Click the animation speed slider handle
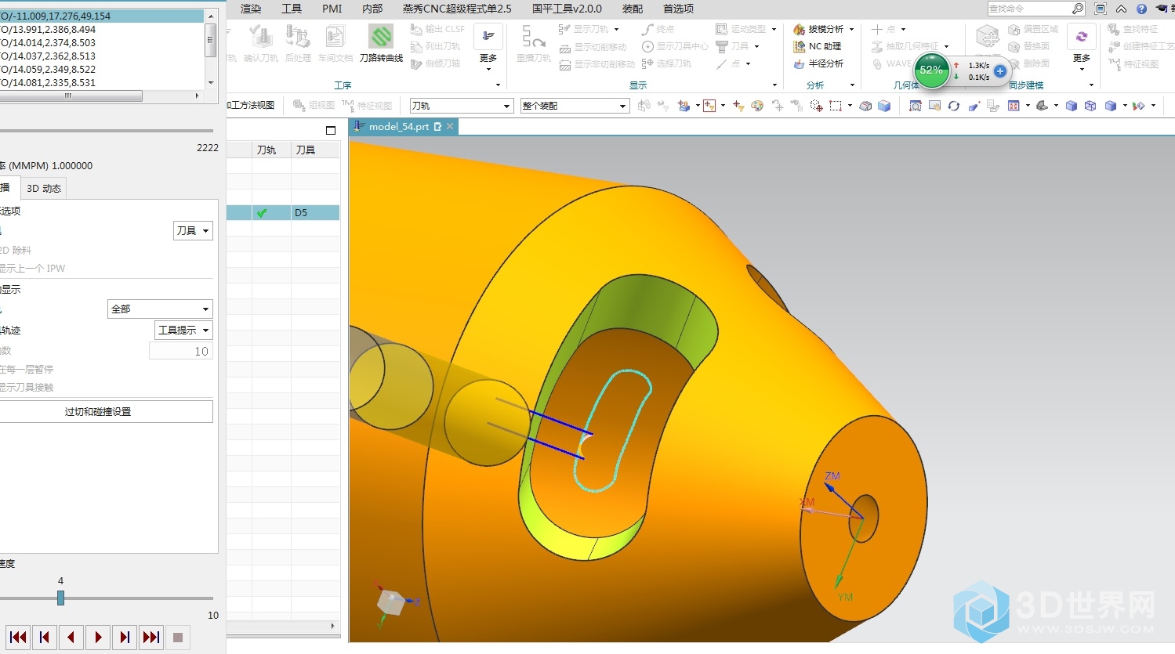The image size is (1175, 654). [60, 598]
